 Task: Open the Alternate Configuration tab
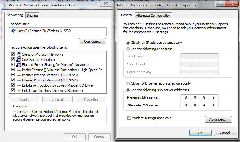153,16
